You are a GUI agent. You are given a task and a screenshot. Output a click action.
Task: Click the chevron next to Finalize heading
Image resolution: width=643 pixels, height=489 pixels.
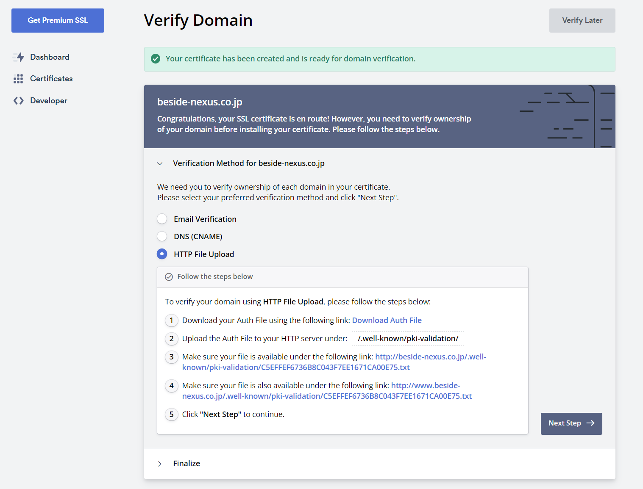[x=159, y=464]
